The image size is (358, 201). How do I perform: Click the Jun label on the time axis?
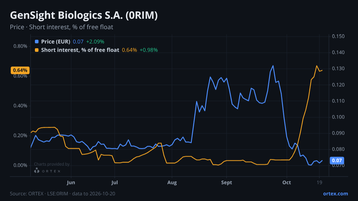coord(71,182)
